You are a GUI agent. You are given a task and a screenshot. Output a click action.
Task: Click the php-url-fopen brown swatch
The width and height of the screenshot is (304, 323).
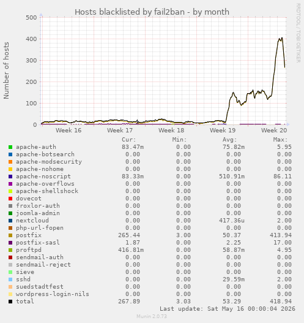click(x=10, y=228)
